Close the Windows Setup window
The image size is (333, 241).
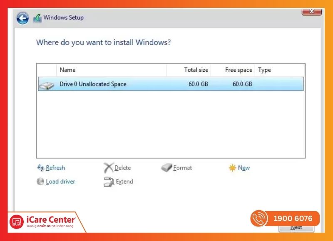pos(311,11)
